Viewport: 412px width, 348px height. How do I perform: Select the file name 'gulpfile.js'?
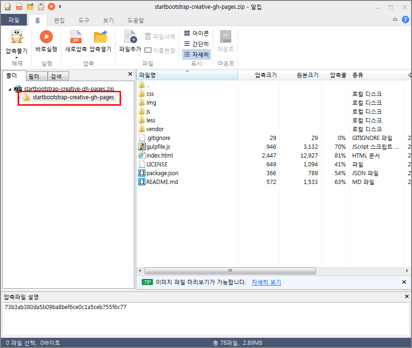coord(158,146)
